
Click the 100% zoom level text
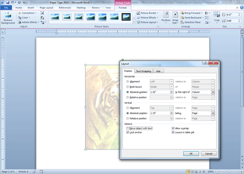click(211, 172)
